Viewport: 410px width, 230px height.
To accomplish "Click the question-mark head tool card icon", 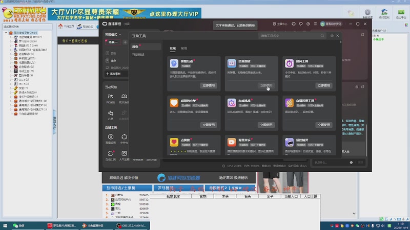I will [x=174, y=63].
